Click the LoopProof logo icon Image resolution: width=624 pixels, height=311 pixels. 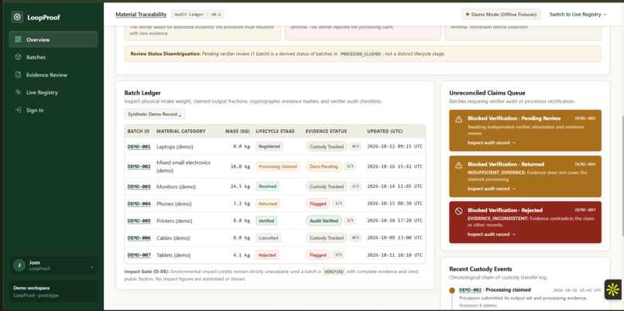(x=17, y=17)
